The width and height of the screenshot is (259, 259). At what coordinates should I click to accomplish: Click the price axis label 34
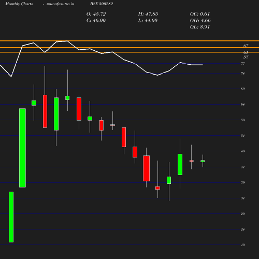point(243,198)
